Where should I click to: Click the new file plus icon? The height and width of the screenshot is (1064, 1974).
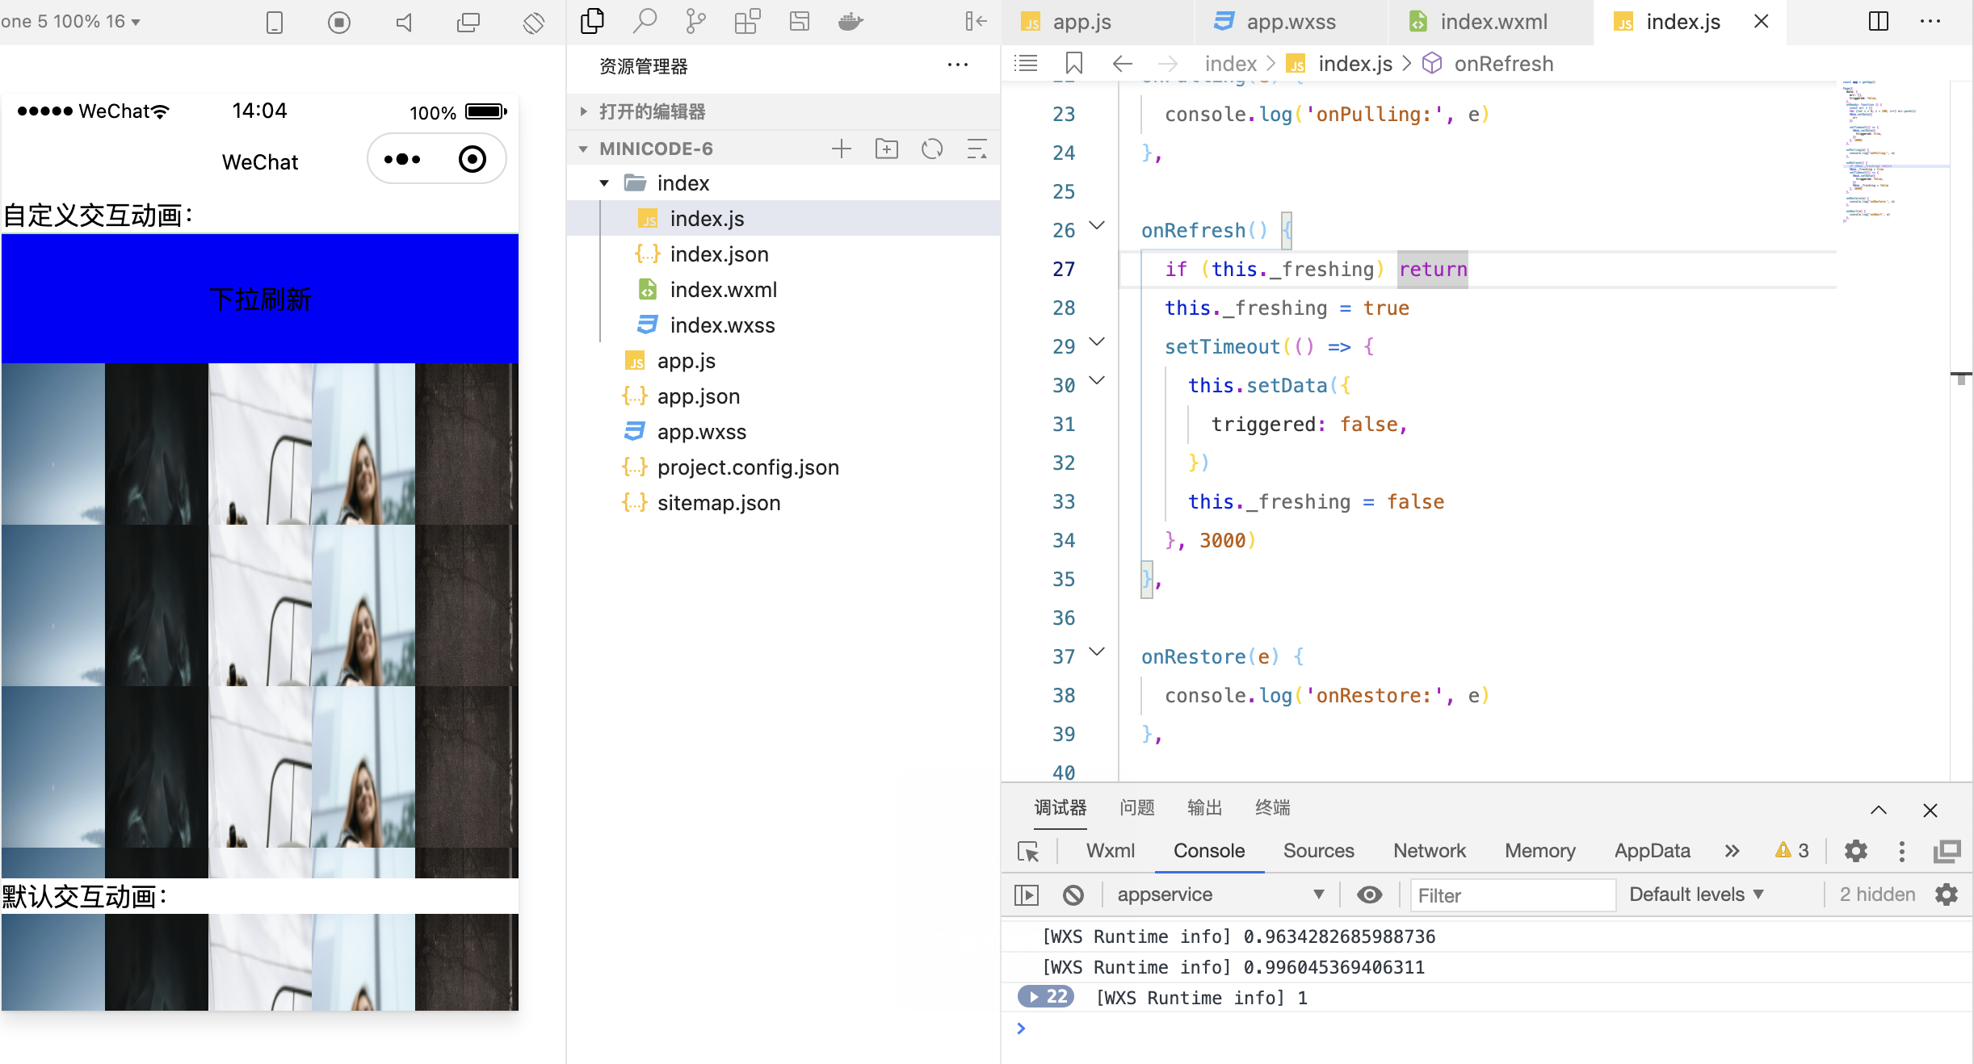[x=842, y=149]
